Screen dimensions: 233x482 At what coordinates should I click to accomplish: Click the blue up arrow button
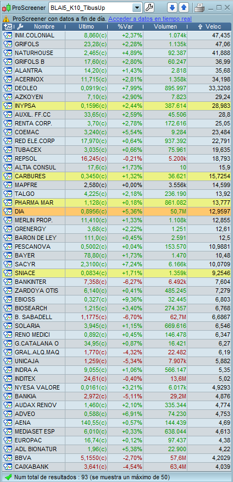click(x=184, y=7)
